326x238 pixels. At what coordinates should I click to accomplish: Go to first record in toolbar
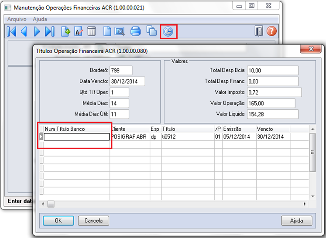11,31
